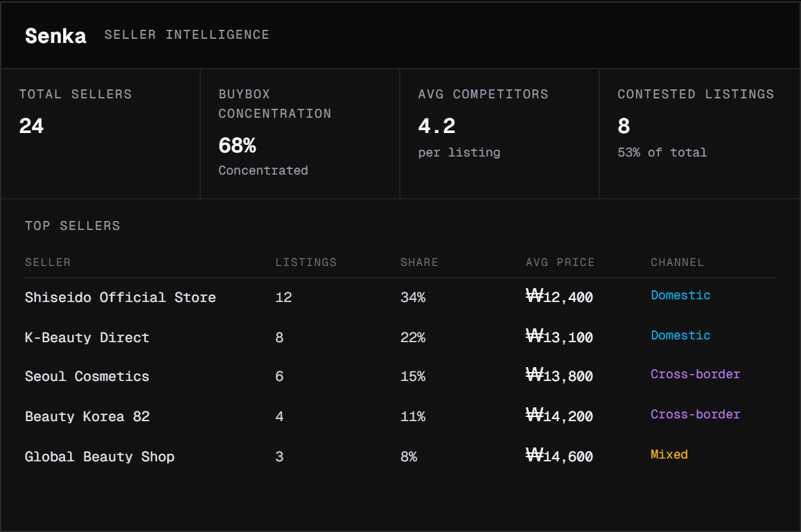This screenshot has width=801, height=532.
Task: Click the TOP SELLERS section heading
Action: click(73, 226)
